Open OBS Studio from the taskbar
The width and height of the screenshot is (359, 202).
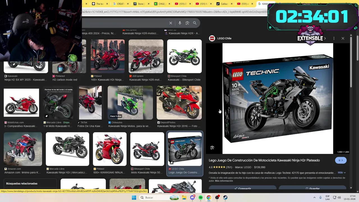217,198
